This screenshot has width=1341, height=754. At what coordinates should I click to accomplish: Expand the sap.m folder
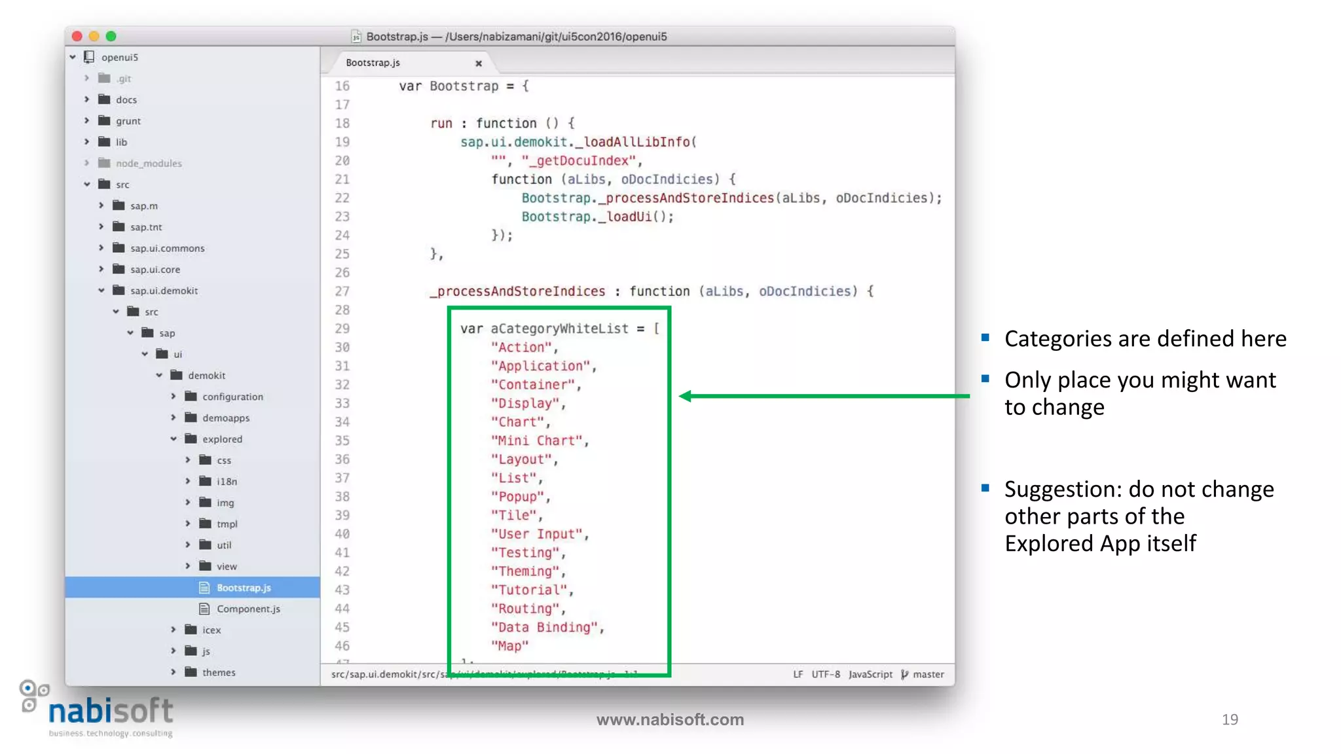coord(101,206)
